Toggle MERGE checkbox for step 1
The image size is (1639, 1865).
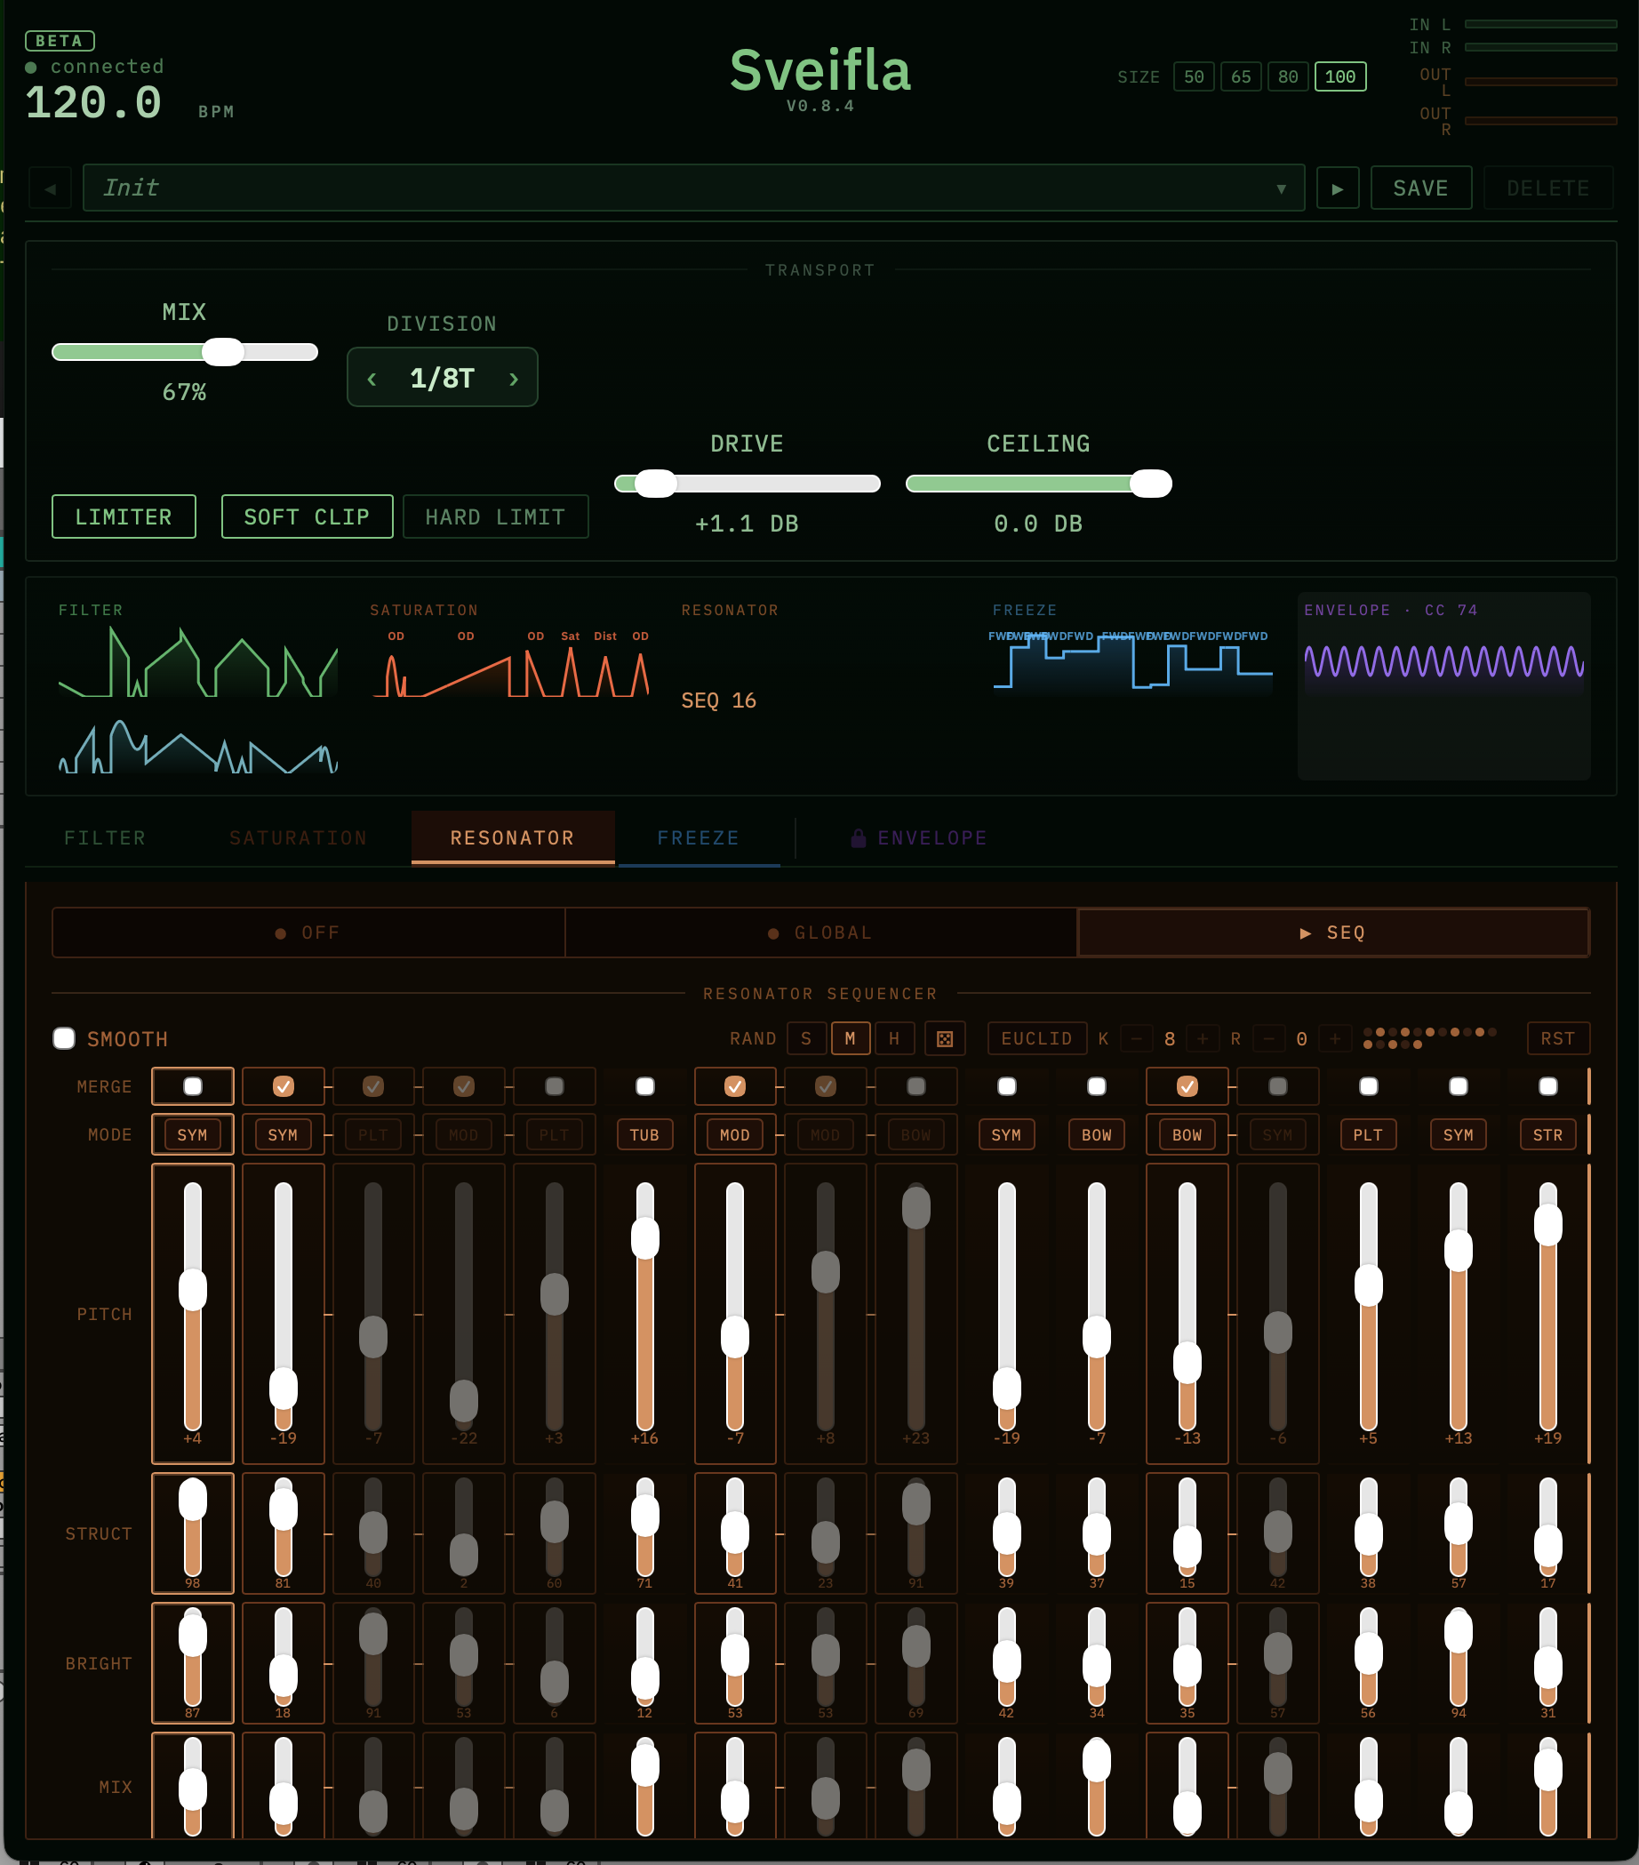point(193,1085)
